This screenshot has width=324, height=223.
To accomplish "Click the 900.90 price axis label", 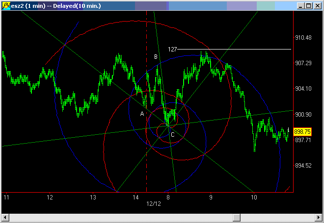I will [303, 115].
